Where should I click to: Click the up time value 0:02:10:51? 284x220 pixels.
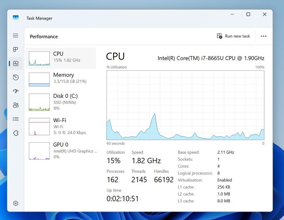(123, 199)
